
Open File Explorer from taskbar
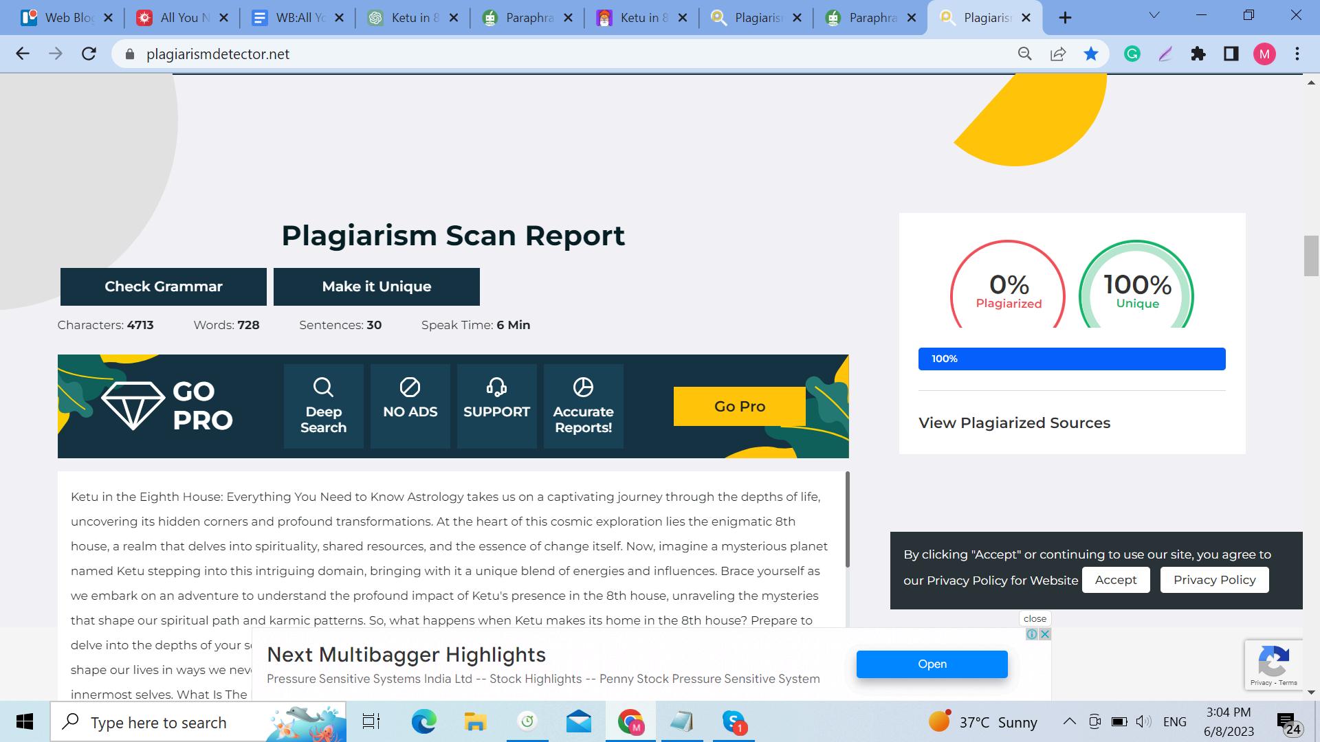click(475, 722)
